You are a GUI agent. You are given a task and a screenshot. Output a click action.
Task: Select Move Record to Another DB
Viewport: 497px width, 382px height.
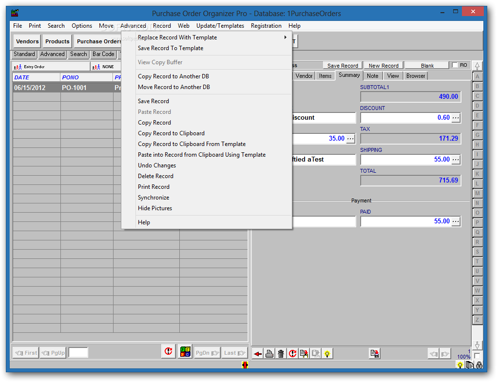click(x=206, y=87)
